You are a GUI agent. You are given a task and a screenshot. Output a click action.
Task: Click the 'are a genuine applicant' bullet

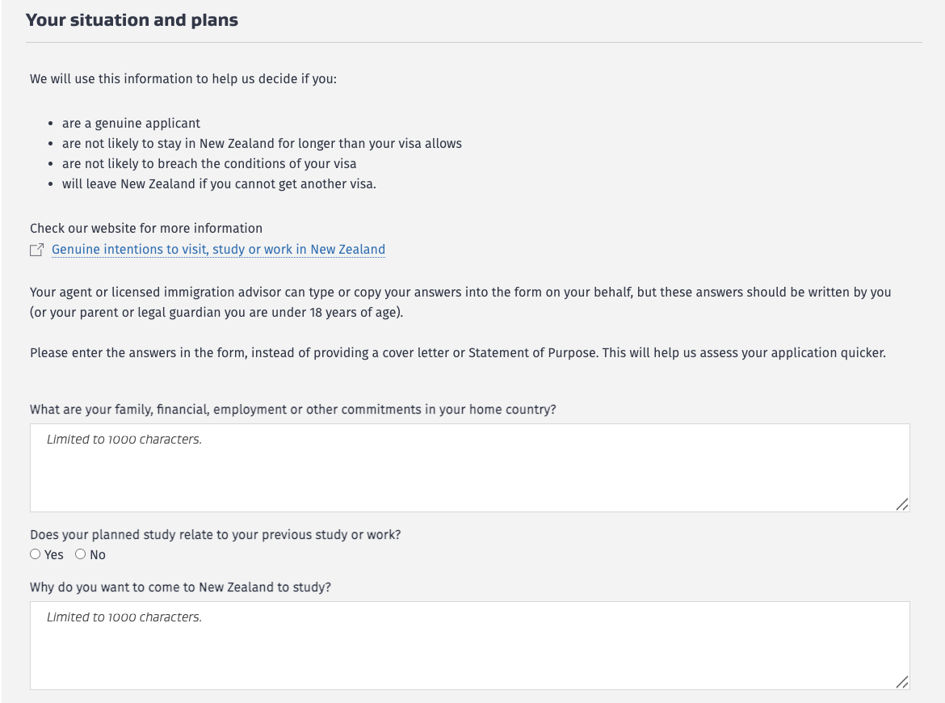pos(131,124)
